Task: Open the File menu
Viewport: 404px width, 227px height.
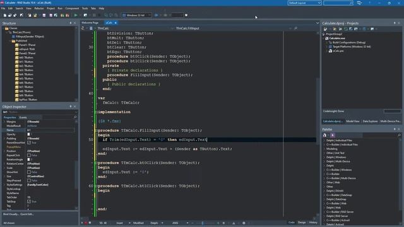Action: tap(3, 8)
